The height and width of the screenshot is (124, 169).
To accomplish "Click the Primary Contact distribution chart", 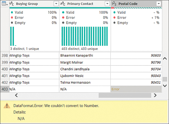I will click(85, 36).
